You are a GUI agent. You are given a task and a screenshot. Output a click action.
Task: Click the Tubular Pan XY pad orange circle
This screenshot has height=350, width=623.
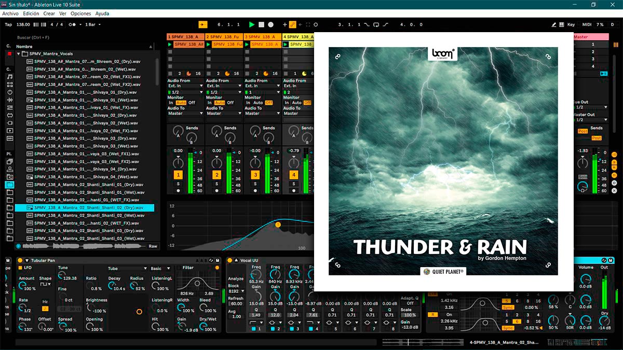coord(139,312)
